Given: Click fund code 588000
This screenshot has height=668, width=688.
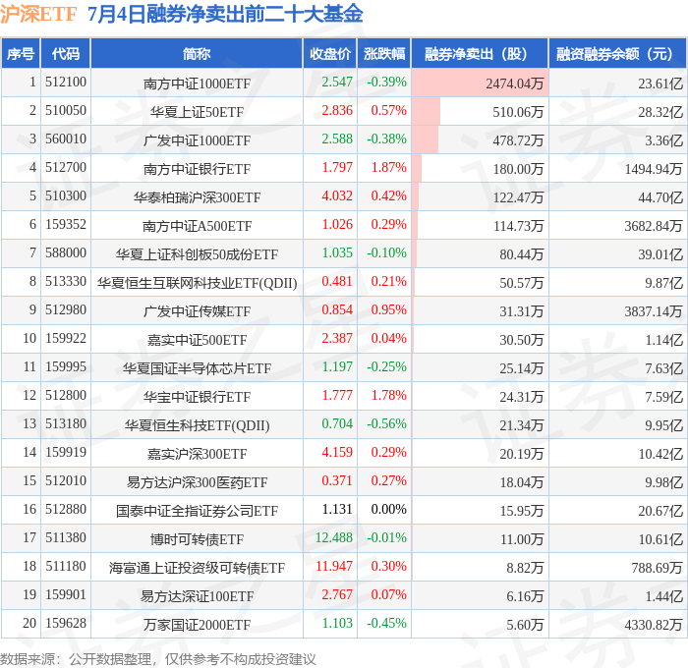Looking at the screenshot, I should [66, 252].
